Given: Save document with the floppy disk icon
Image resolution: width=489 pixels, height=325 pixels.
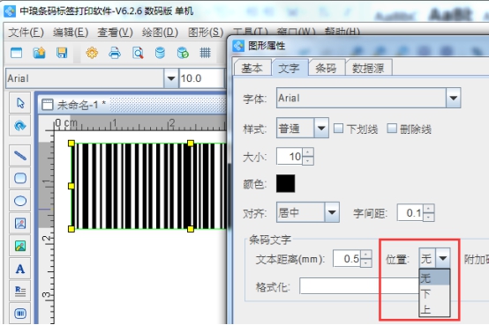Looking at the screenshot, I should coord(62,53).
